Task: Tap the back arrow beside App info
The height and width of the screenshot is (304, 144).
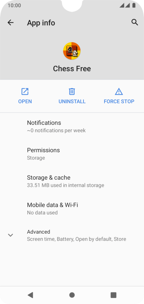Action: [11, 23]
